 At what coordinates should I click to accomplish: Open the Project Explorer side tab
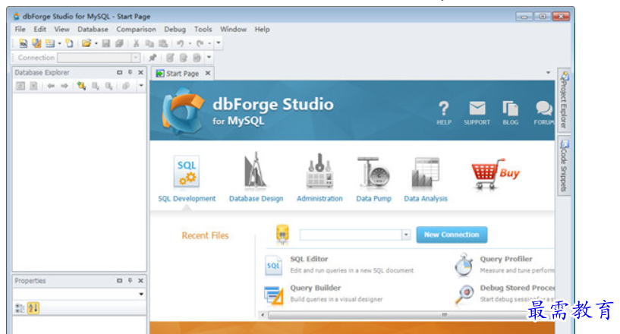pos(564,99)
